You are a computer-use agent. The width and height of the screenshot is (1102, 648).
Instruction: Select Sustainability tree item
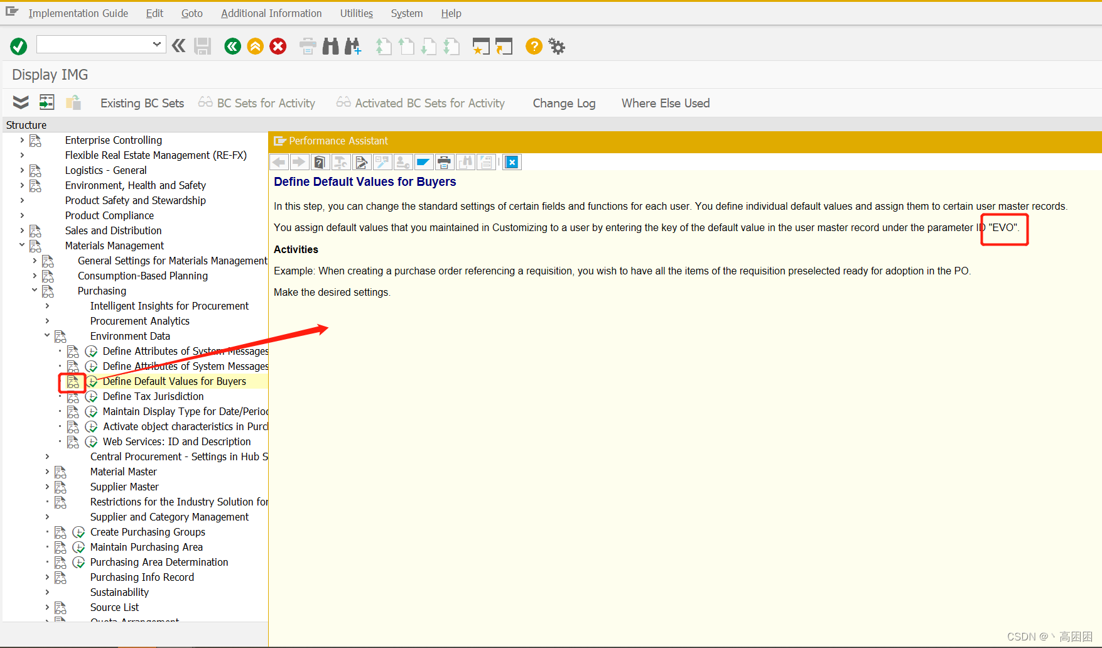click(x=119, y=592)
